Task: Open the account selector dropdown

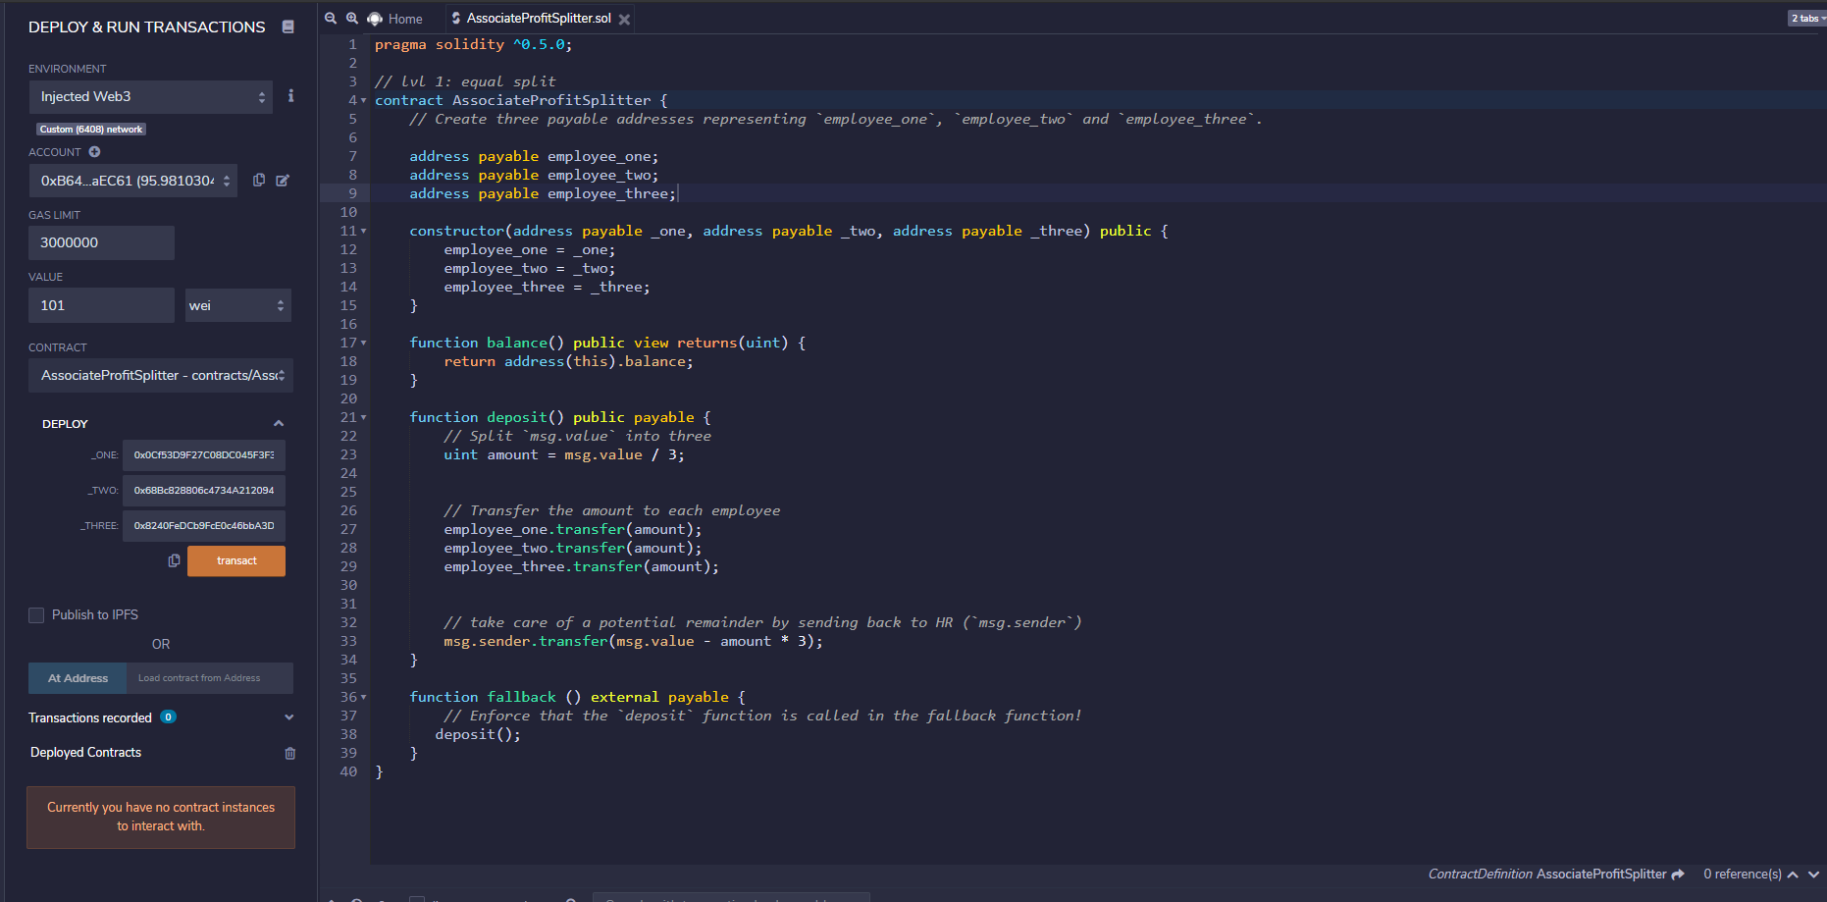Action: (133, 181)
